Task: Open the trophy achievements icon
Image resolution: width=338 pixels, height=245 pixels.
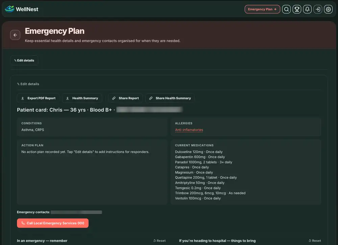Action: (x=297, y=9)
